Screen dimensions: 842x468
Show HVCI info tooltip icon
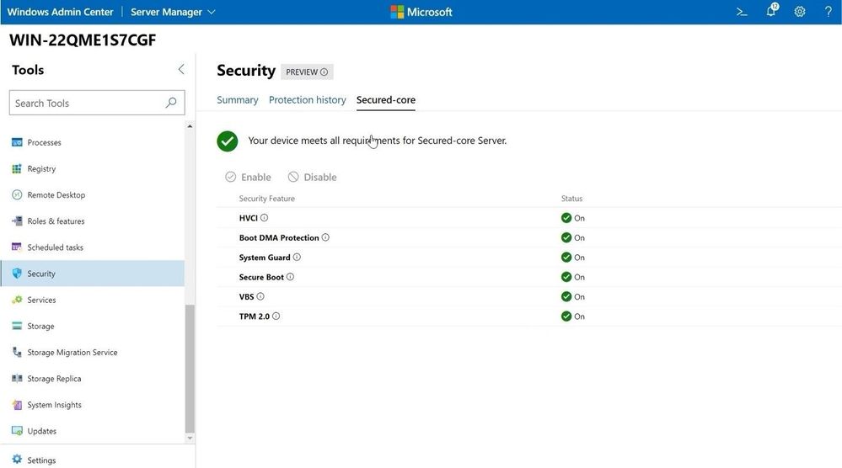[264, 218]
